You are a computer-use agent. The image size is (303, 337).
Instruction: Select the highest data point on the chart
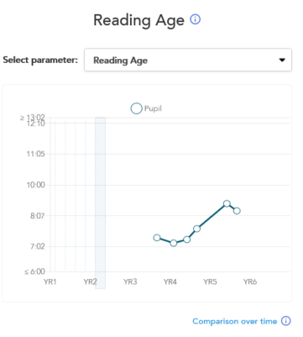coord(227,203)
